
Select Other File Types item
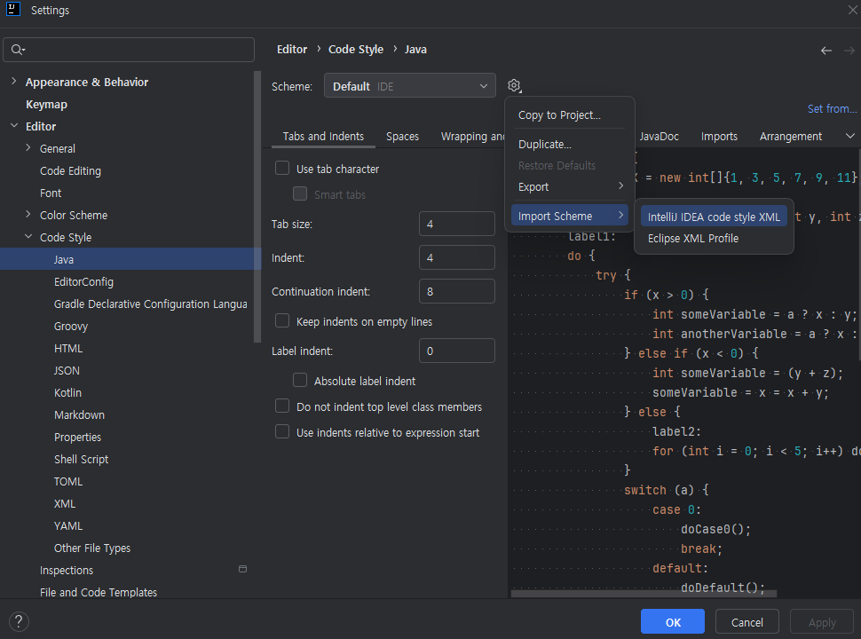point(92,548)
